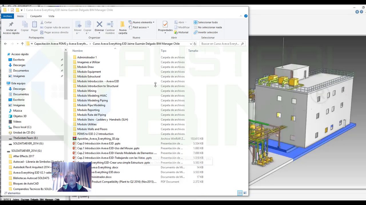Select the Modulo Utilities folder

pos(87,124)
